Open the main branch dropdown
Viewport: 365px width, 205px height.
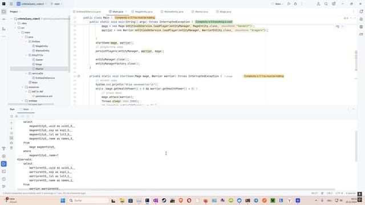56,4
